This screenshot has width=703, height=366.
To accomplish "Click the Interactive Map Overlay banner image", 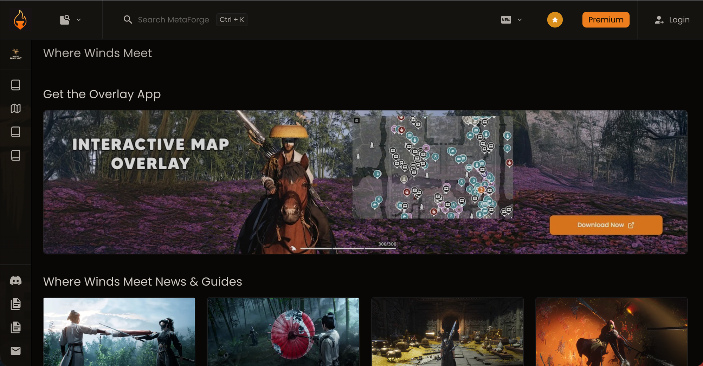I will [365, 182].
